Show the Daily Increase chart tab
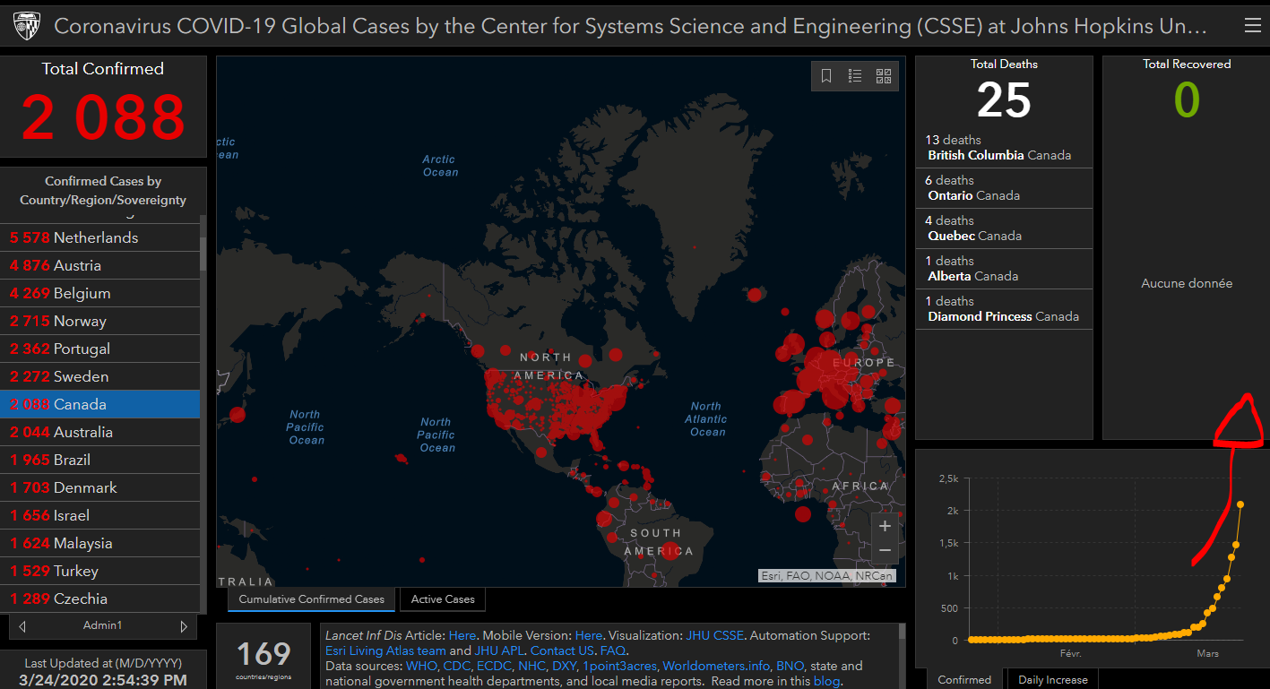 [1052, 679]
